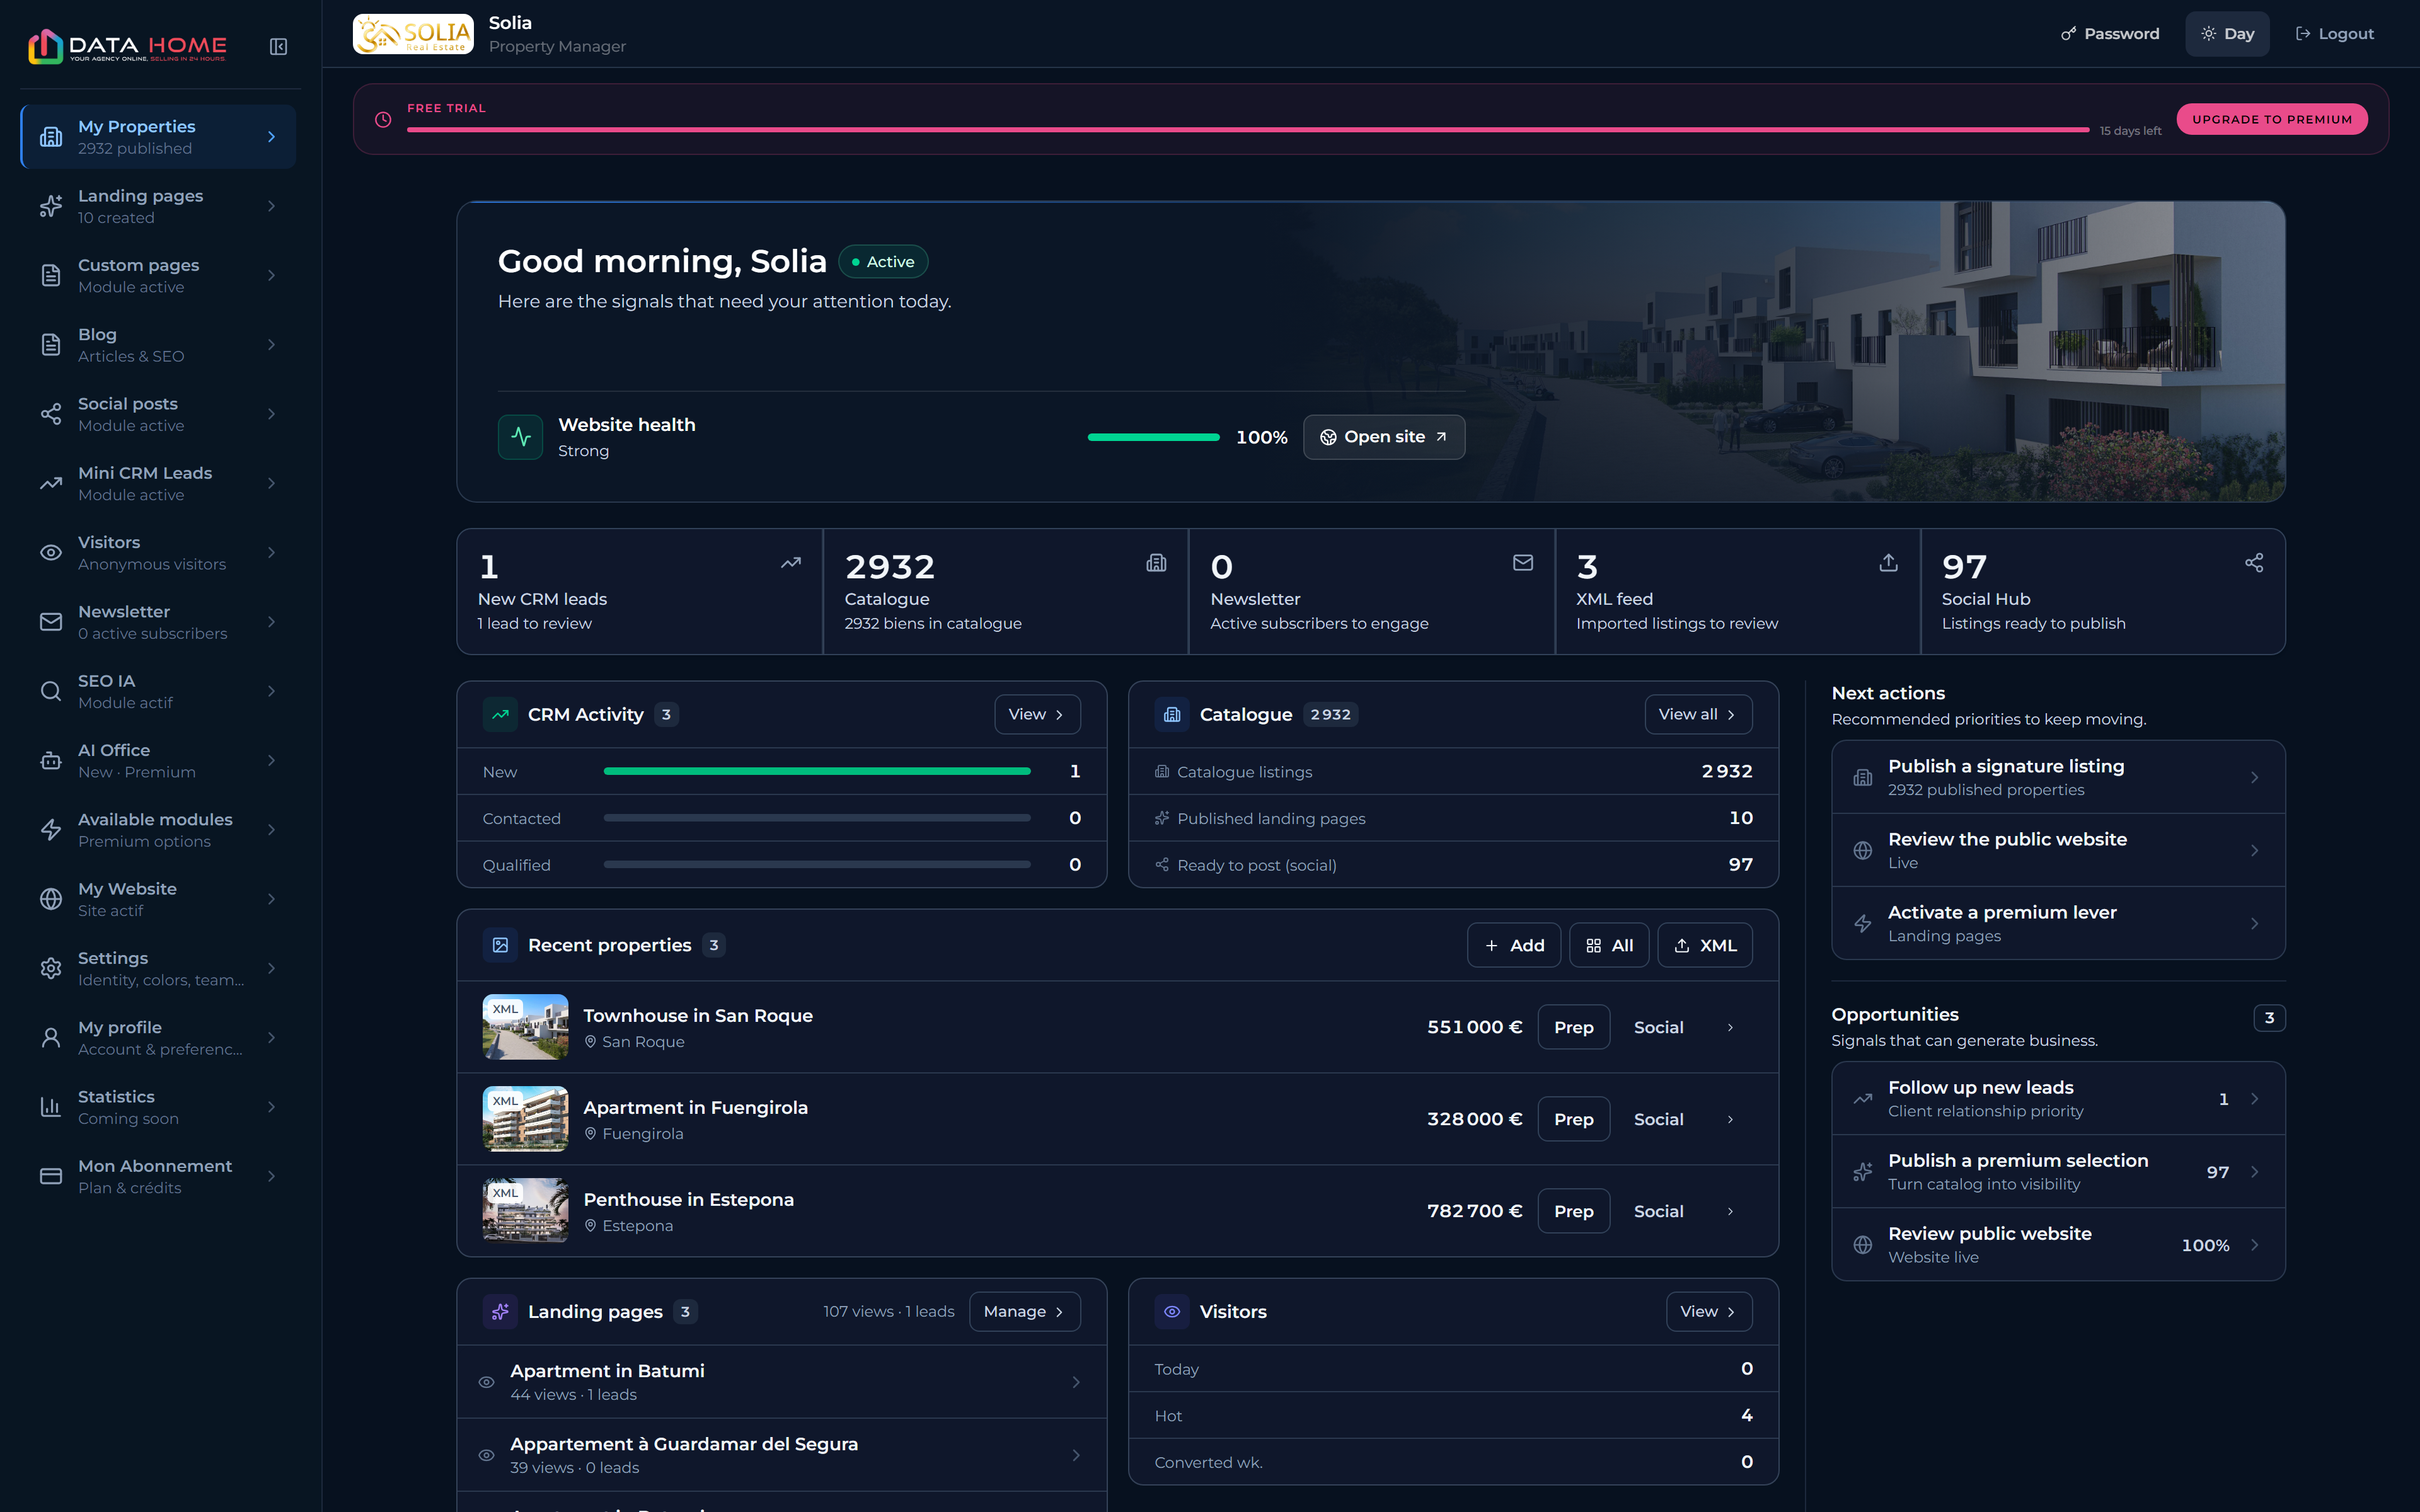Viewport: 2420px width, 1512px height.
Task: Click the share icon on Social Hub card
Action: [x=2254, y=563]
